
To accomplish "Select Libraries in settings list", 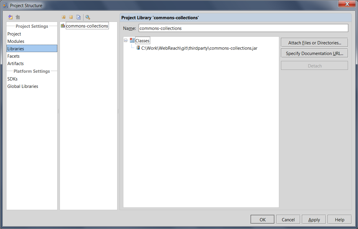I will click(x=32, y=49).
